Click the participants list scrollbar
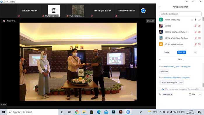 pos(203,19)
